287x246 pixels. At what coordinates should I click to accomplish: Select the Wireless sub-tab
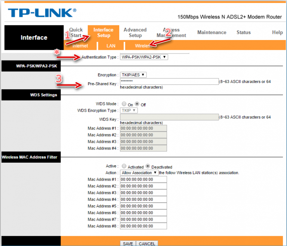coord(143,46)
